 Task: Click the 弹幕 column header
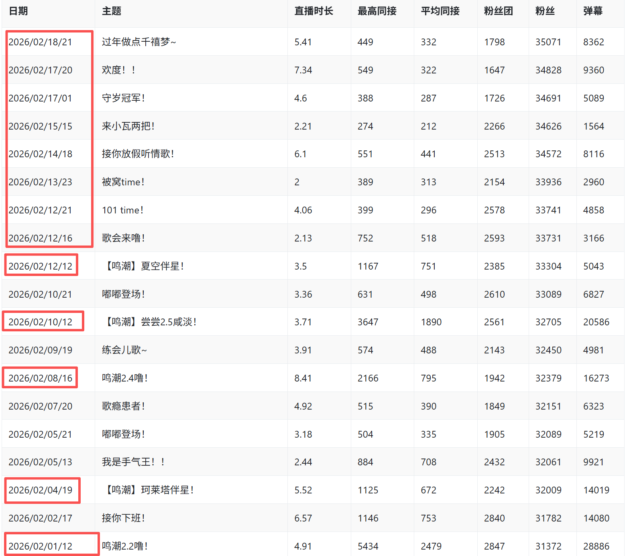pyautogui.click(x=592, y=11)
